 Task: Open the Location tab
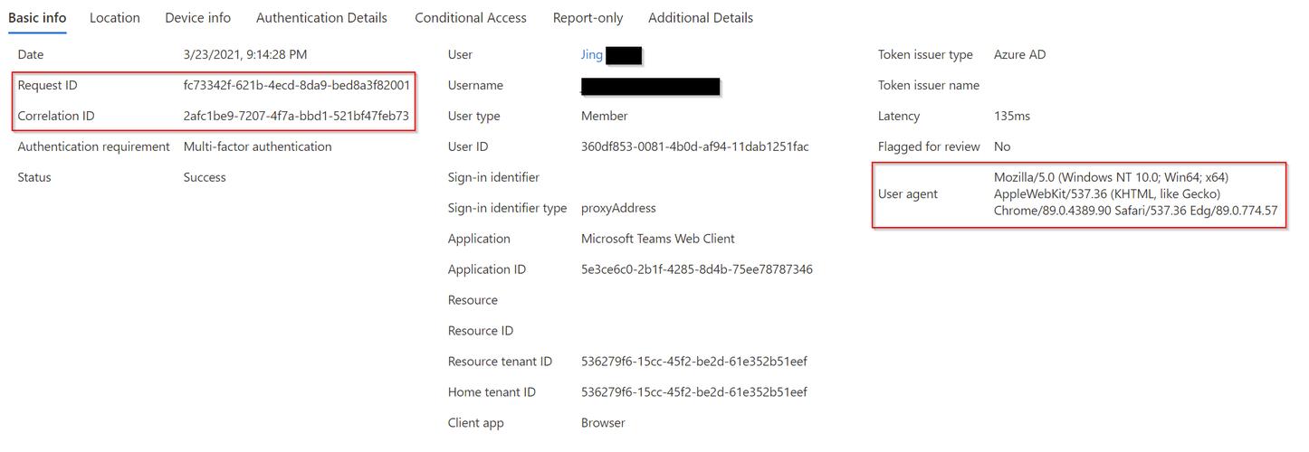tap(115, 18)
